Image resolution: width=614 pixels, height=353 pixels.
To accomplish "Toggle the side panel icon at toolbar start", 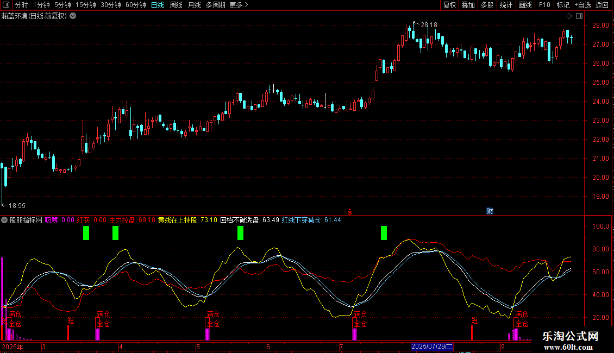I will coord(6,5).
